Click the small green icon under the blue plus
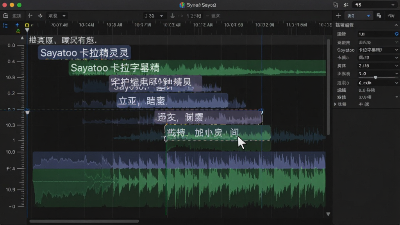400x225 pixels. pos(18,31)
